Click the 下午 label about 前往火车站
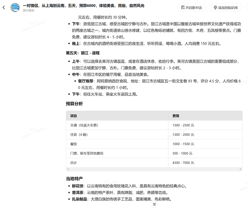 [76, 94]
